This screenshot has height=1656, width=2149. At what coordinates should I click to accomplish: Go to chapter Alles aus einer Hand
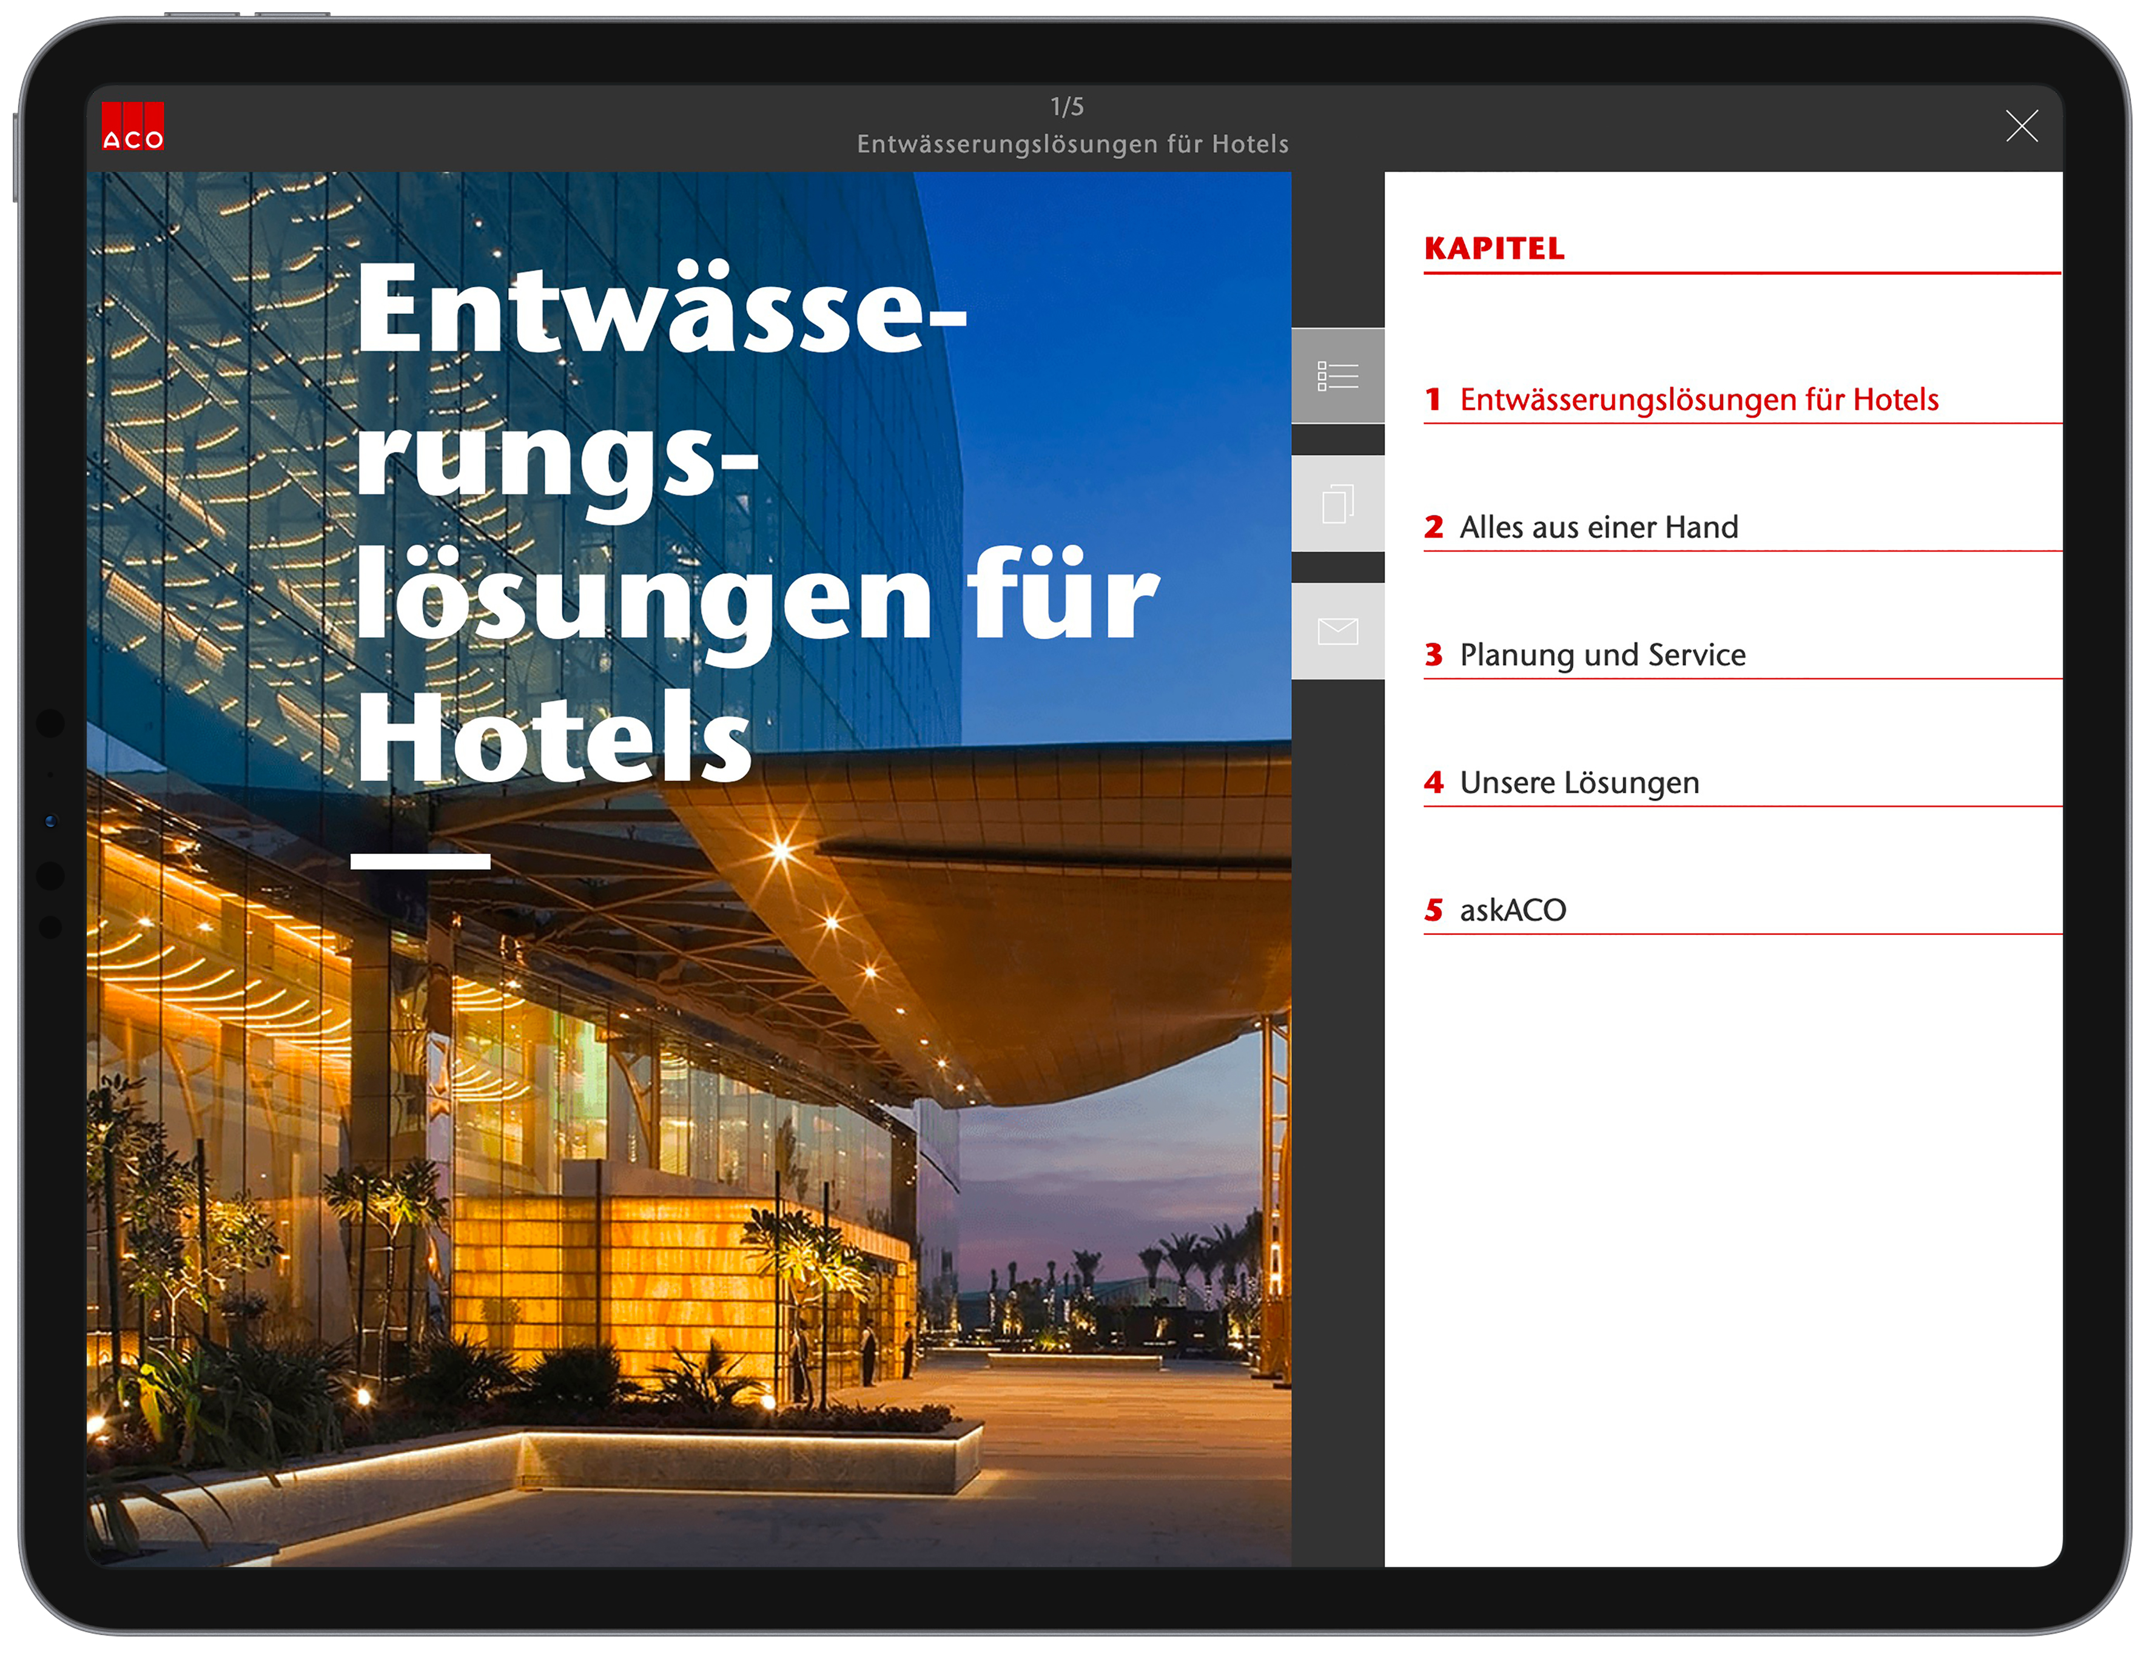pos(1598,527)
